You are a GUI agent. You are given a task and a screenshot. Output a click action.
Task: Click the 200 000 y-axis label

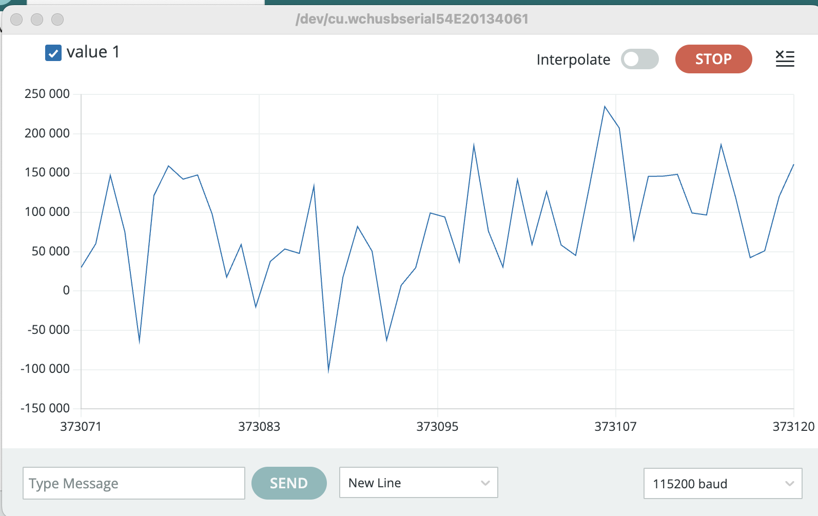point(47,133)
